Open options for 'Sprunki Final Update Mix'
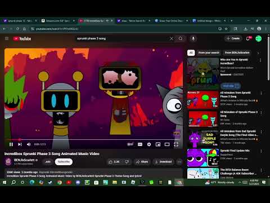Image resolution: width=270 pixels, height=203 pixels. (x=261, y=151)
